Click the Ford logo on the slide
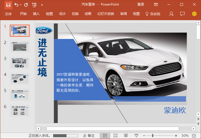Viewport: 201px width, 139px height. point(44,30)
